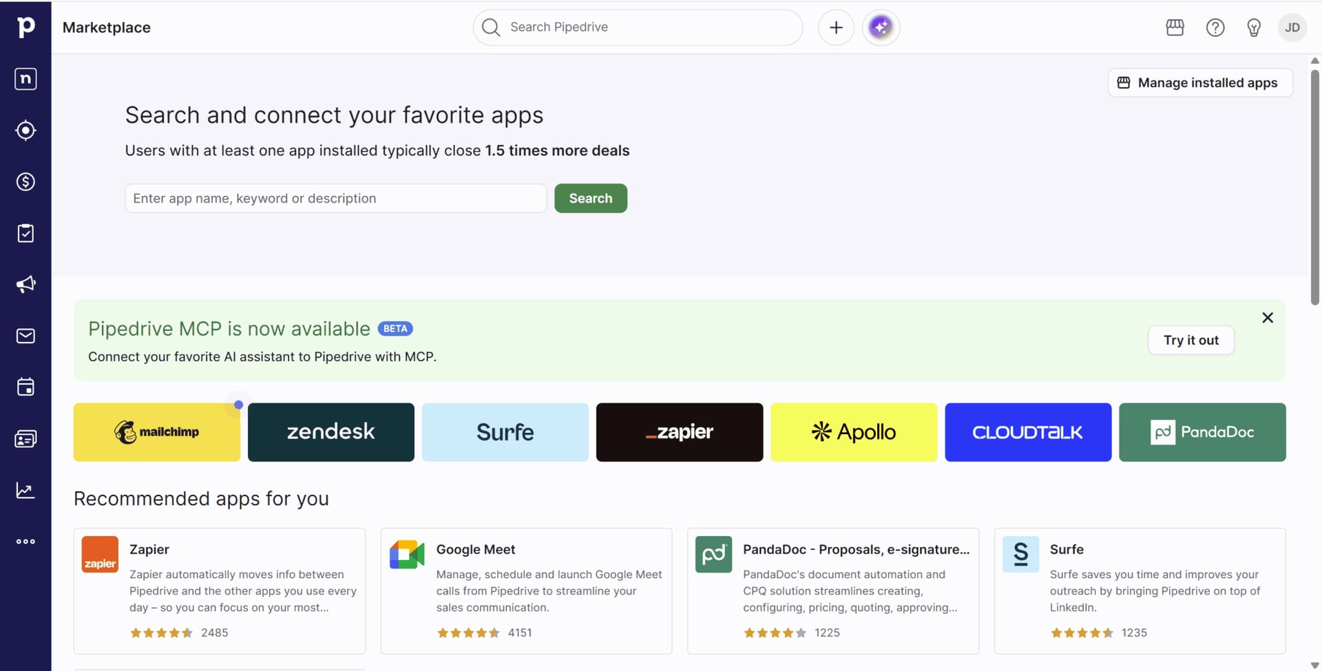
Task: Click the Pipedrive logo in sidebar
Action: [x=25, y=27]
